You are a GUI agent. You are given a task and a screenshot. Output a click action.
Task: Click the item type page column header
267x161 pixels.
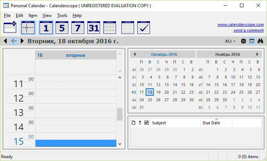click(x=133, y=123)
